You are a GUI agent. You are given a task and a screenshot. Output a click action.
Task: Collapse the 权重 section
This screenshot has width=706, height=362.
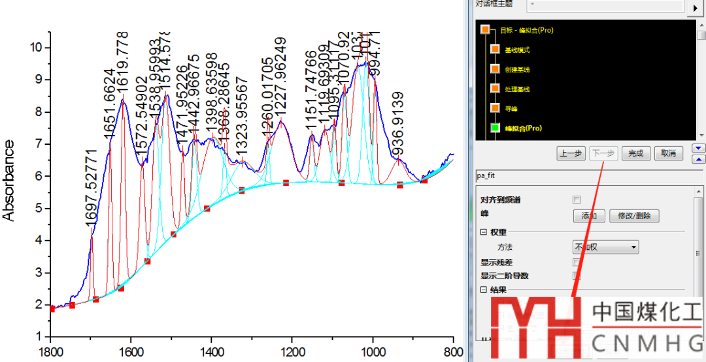click(x=484, y=232)
